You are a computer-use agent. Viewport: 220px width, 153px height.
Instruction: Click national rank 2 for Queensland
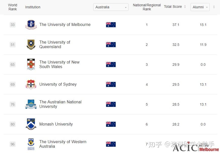click(x=147, y=45)
